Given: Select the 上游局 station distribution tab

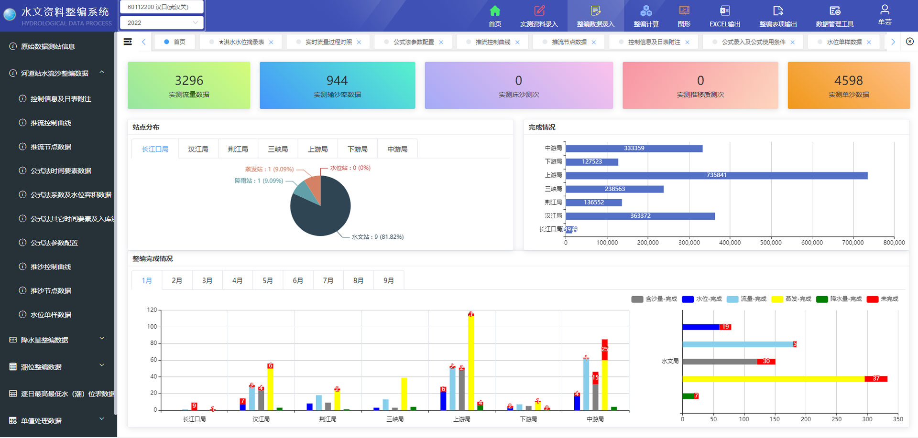Looking at the screenshot, I should click(317, 149).
